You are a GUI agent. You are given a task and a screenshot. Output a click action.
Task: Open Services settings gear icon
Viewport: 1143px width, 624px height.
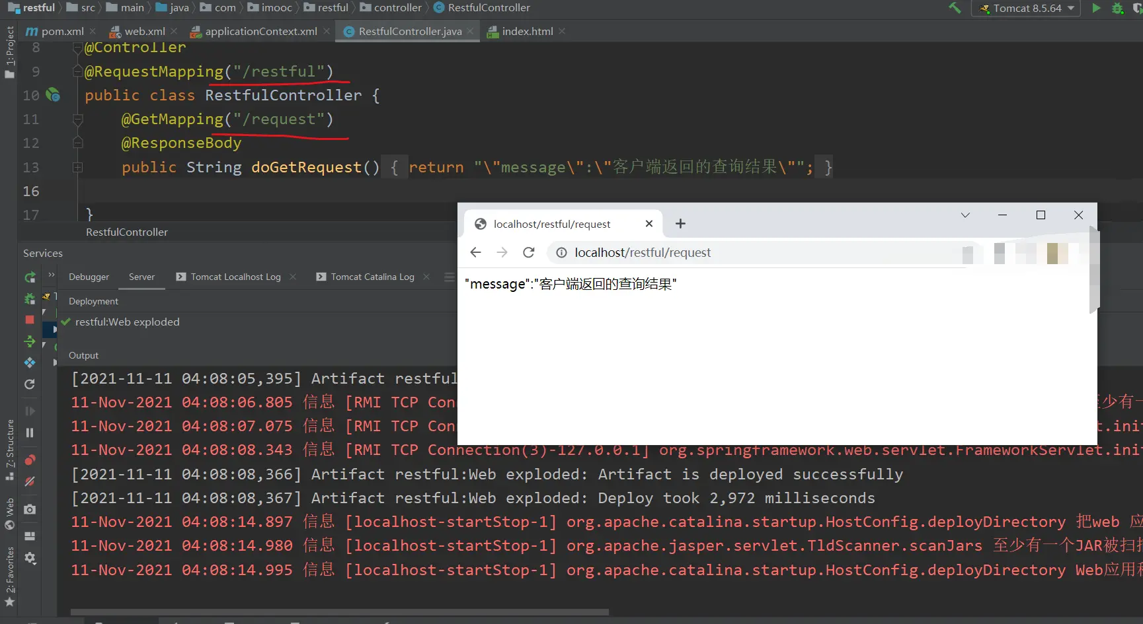point(30,558)
